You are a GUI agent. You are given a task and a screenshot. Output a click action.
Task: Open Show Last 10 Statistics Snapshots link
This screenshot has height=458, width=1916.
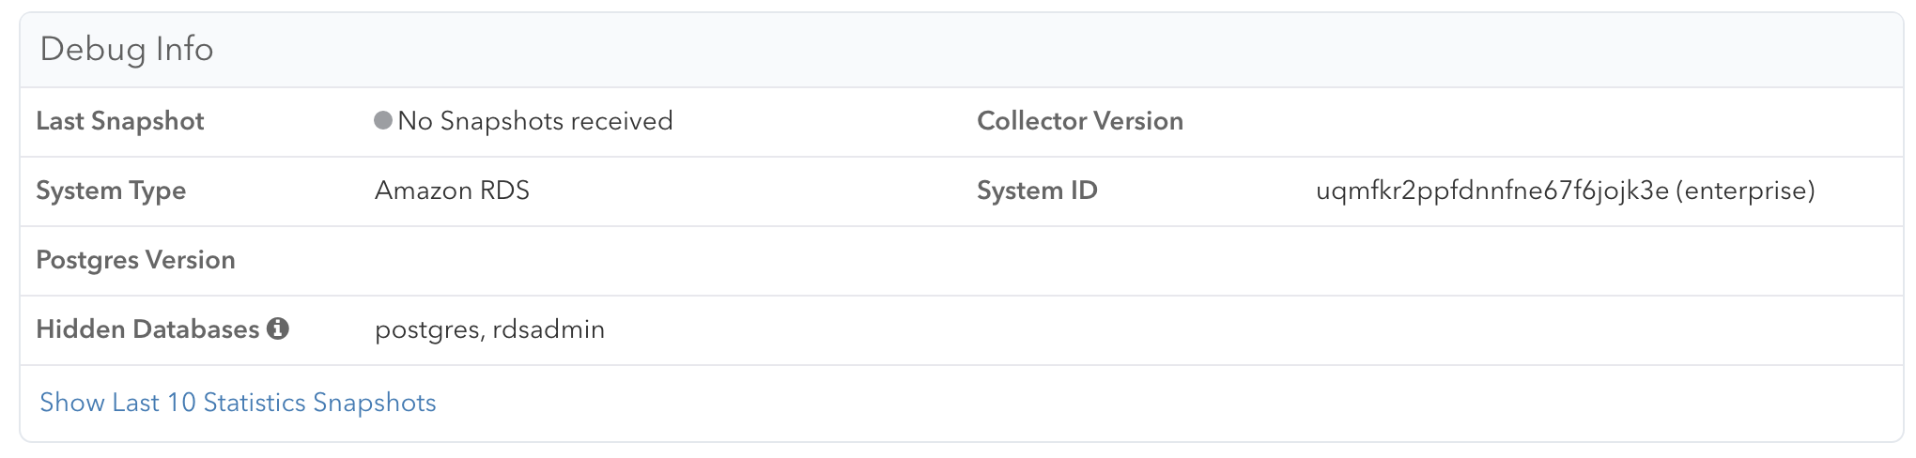click(238, 403)
